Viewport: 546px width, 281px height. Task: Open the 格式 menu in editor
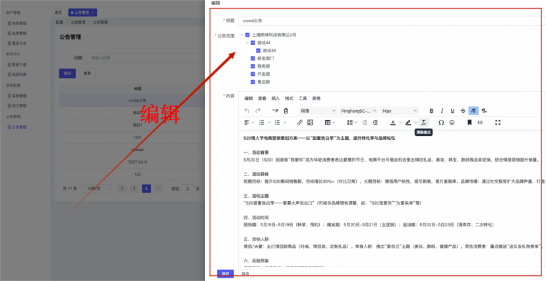coord(289,98)
